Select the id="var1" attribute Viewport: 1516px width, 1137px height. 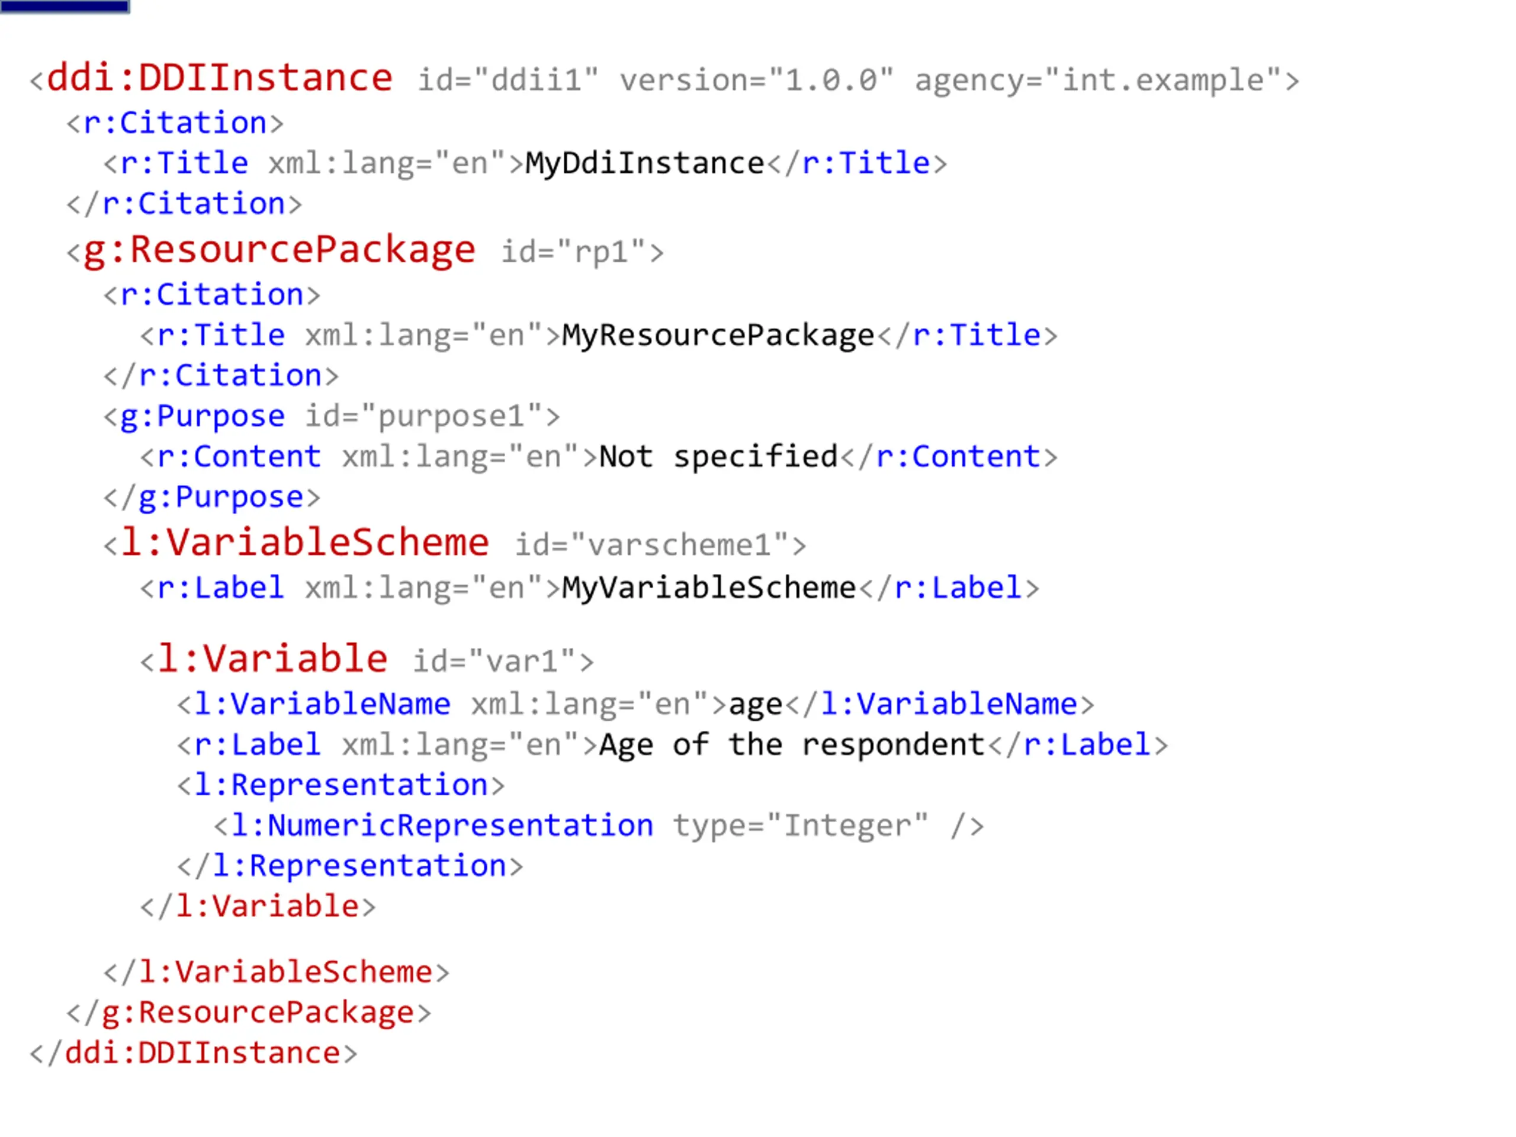coord(494,662)
